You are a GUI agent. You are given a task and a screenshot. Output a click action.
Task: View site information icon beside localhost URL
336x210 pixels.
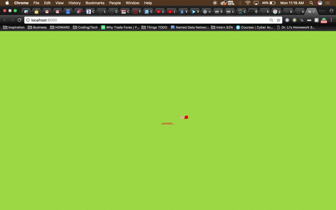(x=28, y=20)
